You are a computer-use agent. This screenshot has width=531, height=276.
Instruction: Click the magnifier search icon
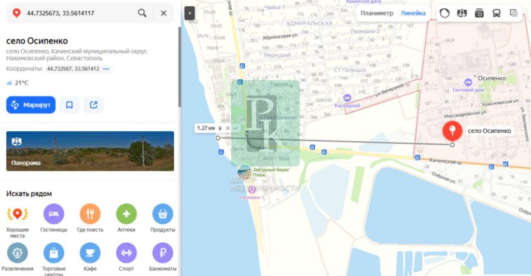142,13
